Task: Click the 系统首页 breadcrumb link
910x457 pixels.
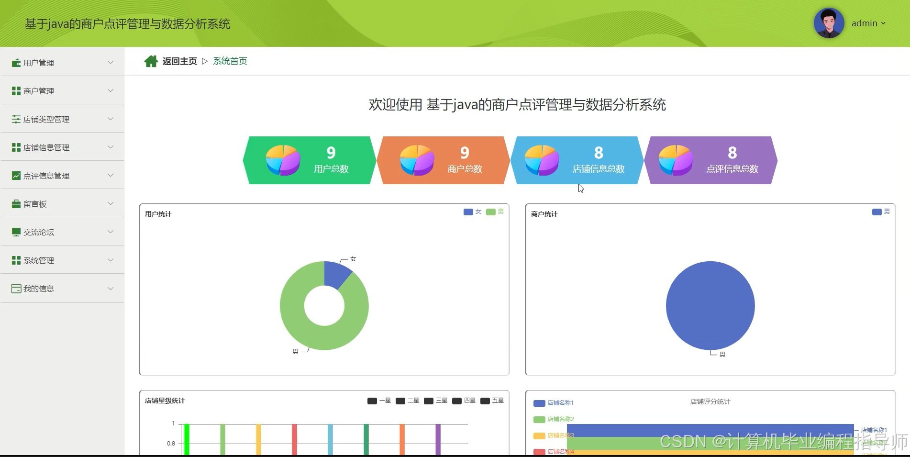Action: click(x=230, y=61)
